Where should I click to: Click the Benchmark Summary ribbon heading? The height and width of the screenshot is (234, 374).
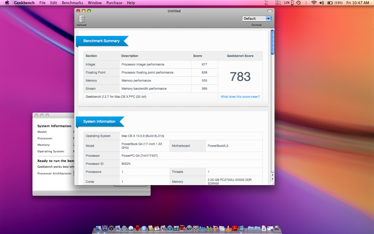pyautogui.click(x=102, y=41)
